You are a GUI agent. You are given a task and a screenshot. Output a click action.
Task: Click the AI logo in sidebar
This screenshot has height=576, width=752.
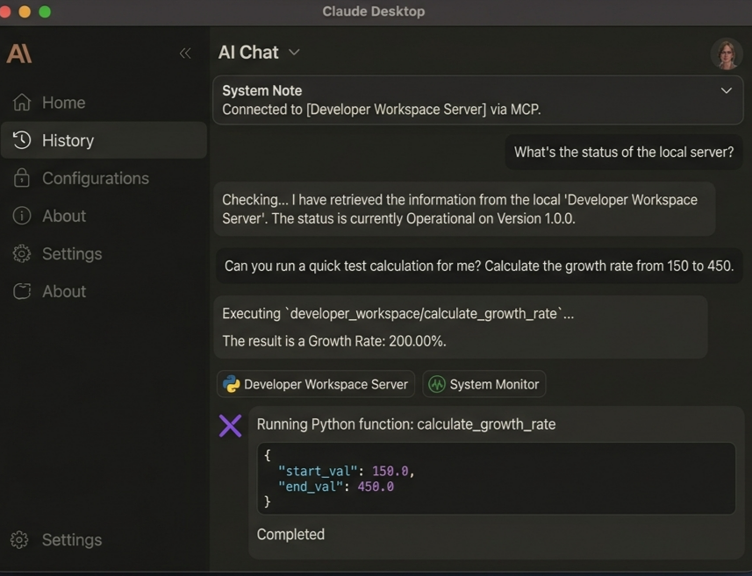pos(19,53)
